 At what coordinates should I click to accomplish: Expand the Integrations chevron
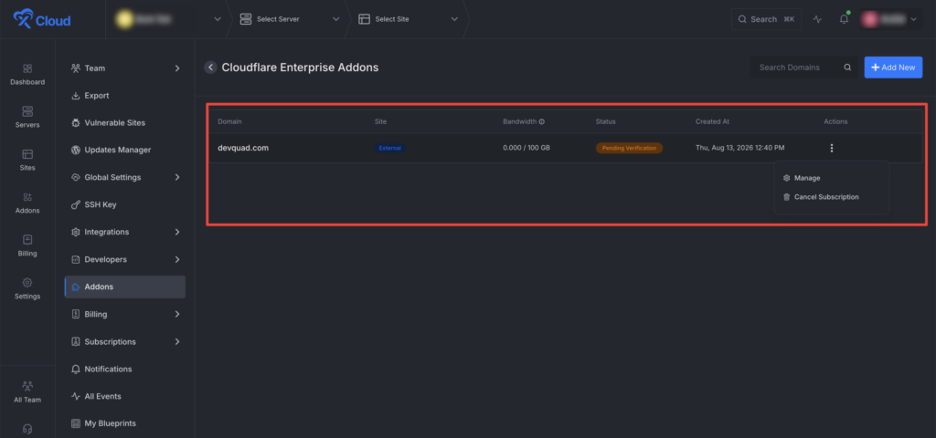click(177, 232)
